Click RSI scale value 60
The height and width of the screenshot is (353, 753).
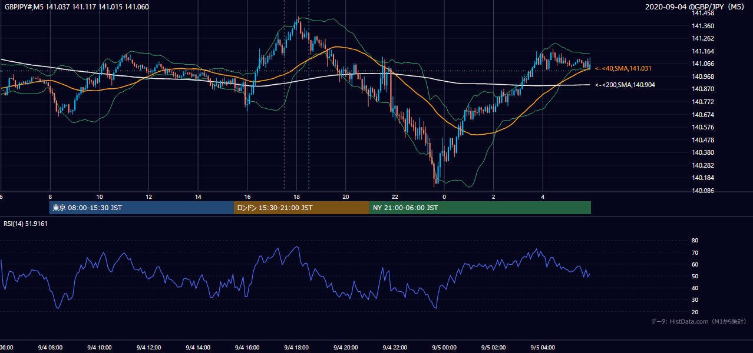click(x=695, y=265)
